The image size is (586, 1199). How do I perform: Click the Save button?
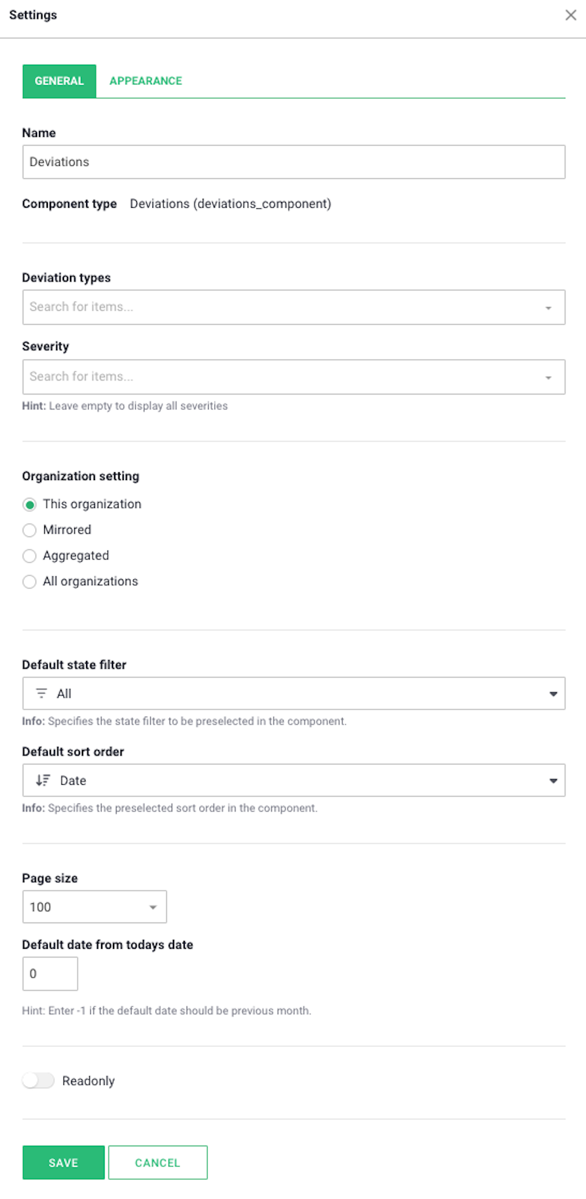coord(63,1162)
